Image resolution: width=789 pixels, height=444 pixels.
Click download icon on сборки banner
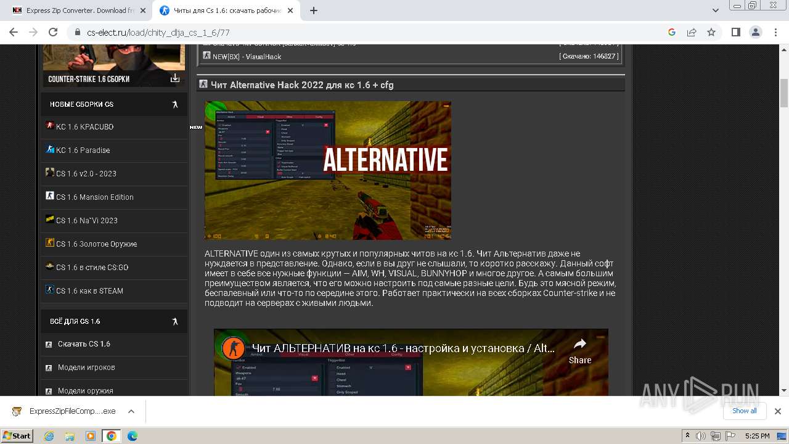pyautogui.click(x=175, y=78)
